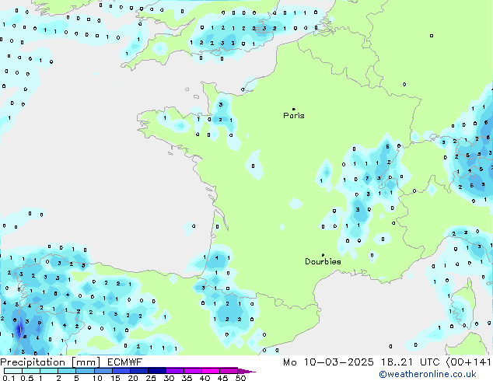Select the 0.5–1 mm legend color
The width and height of the screenshot is (493, 381).
[x=31, y=371]
